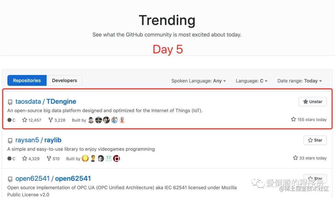Image resolution: width=335 pixels, height=198 pixels.
Task: Switch to the Repositories tab
Action: click(27, 80)
